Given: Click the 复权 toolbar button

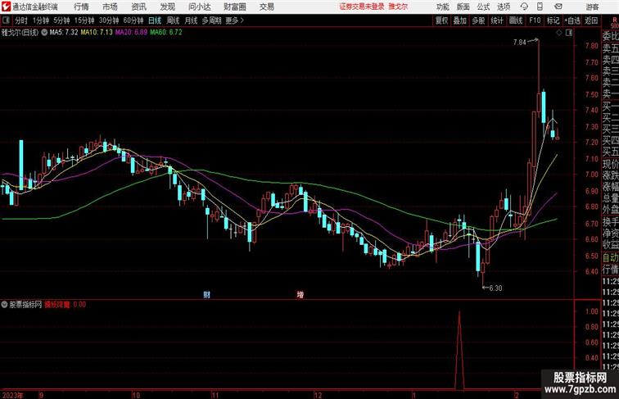Looking at the screenshot, I should [x=442, y=20].
